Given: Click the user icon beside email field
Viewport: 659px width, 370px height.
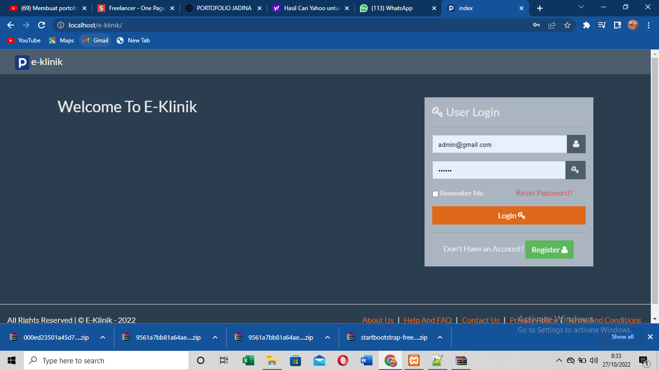Looking at the screenshot, I should point(576,144).
